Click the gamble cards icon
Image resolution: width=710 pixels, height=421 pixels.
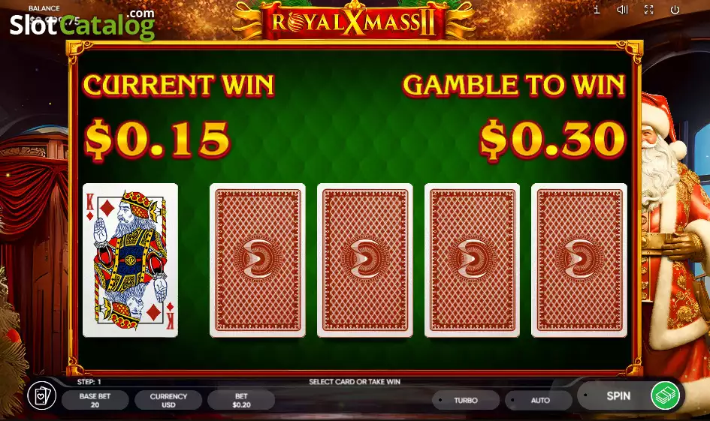[41, 395]
